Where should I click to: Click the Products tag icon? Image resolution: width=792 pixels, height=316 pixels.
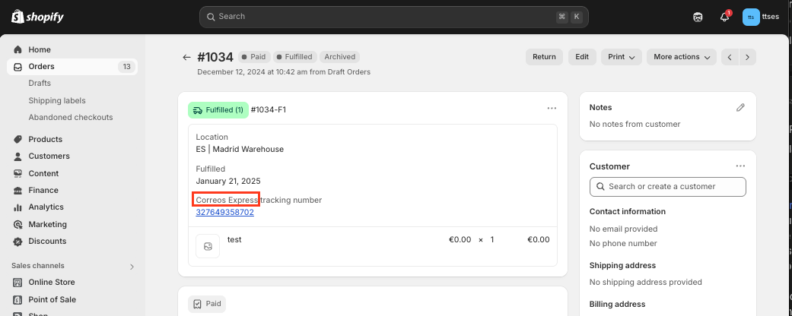pos(18,139)
